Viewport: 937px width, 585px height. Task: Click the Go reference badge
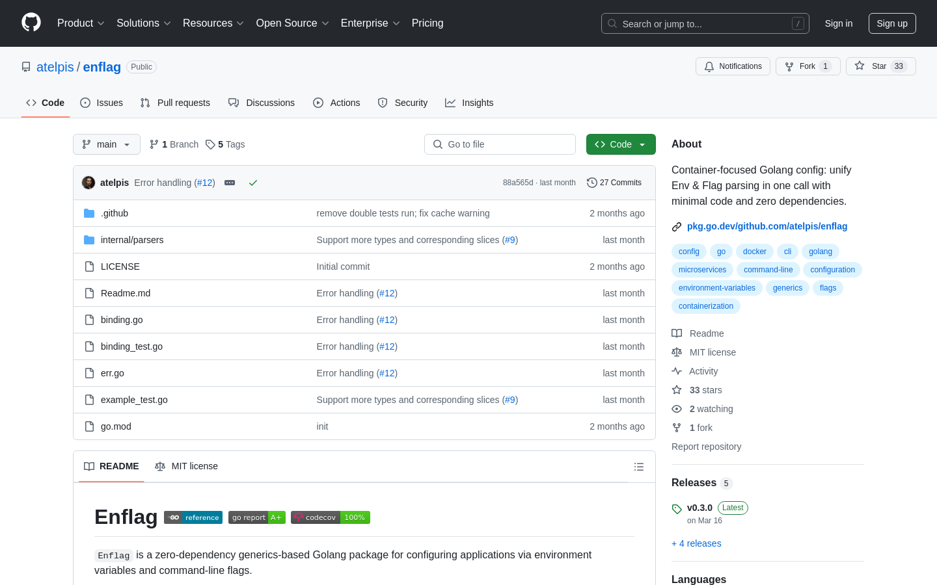tap(193, 517)
